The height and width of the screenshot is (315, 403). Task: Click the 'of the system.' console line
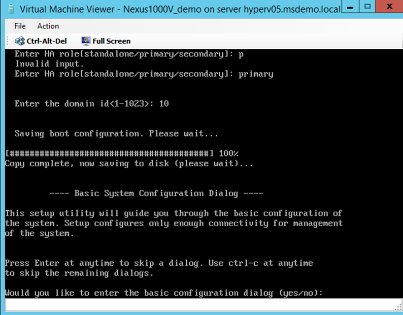(x=39, y=233)
